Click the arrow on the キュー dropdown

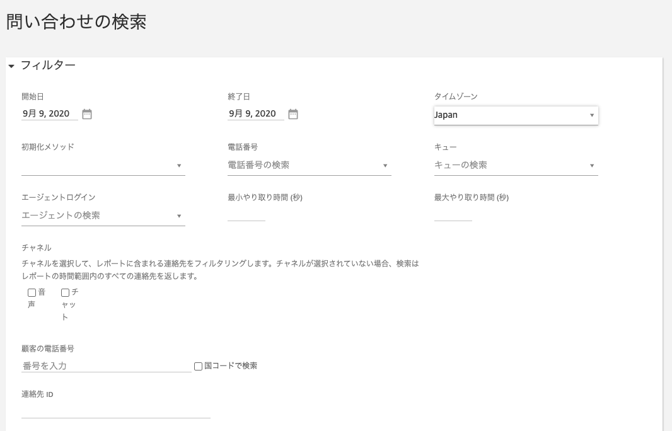pyautogui.click(x=592, y=166)
